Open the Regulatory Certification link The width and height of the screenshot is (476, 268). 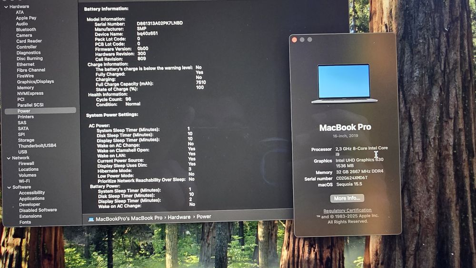pos(347,210)
